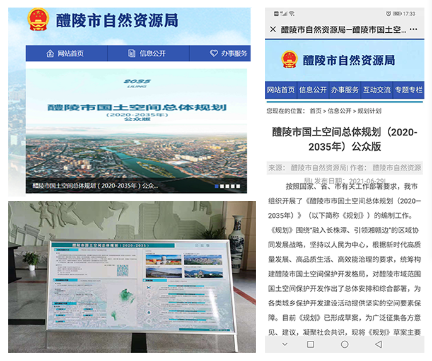The height and width of the screenshot is (361, 432).
Task: Tap the 17:33 clock in the status bar
Action: coord(409,13)
